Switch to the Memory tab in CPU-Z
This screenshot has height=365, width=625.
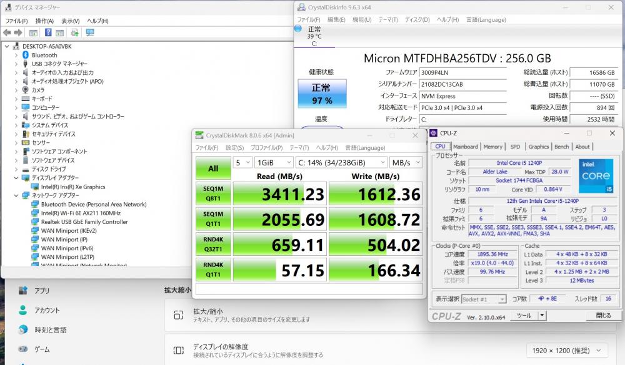(x=492, y=147)
